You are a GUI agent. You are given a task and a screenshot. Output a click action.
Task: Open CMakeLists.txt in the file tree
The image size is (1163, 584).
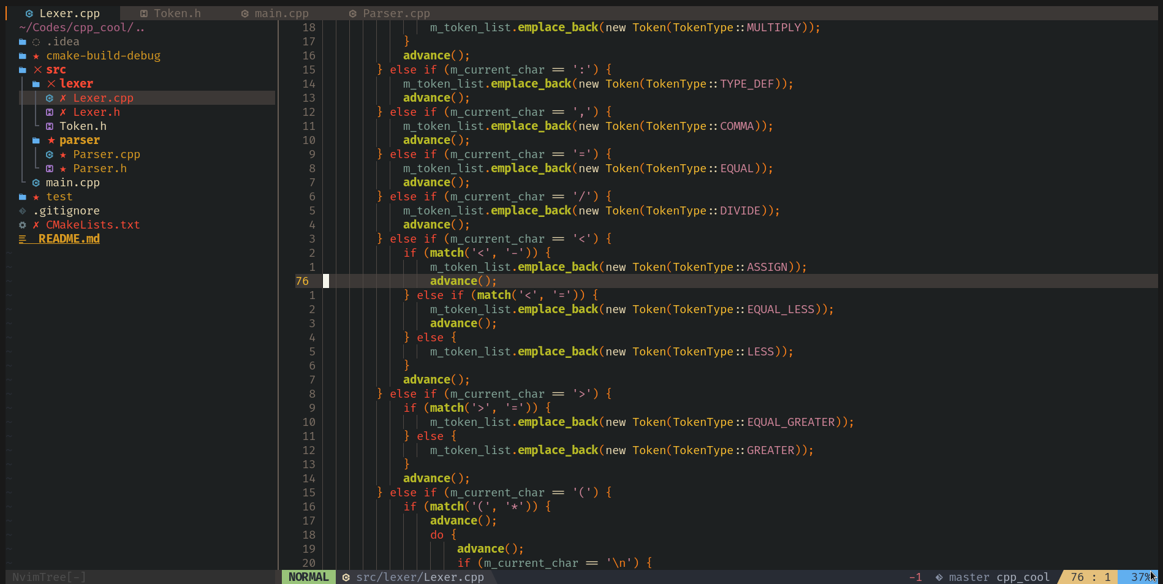click(x=93, y=225)
